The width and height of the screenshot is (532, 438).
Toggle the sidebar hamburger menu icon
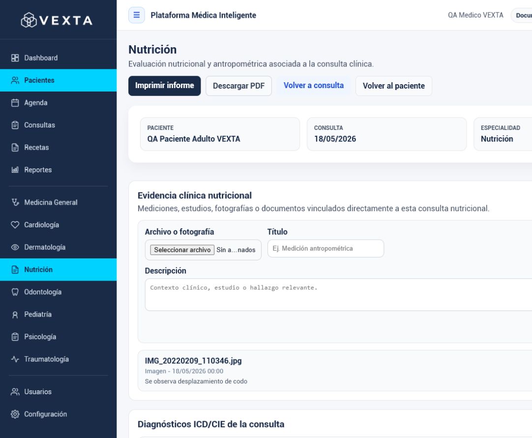[x=136, y=15]
